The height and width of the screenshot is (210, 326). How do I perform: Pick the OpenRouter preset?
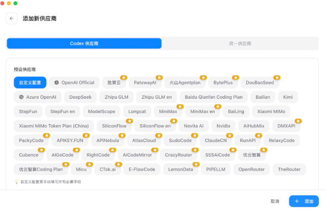(251, 169)
